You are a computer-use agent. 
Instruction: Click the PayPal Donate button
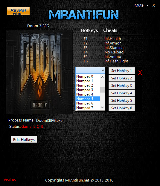click(x=18, y=11)
